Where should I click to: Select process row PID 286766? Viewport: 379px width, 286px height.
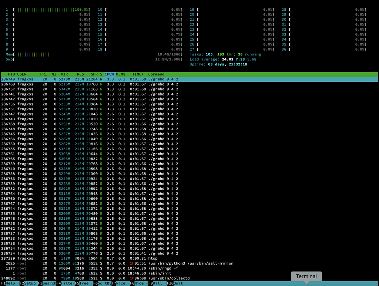(x=189, y=139)
